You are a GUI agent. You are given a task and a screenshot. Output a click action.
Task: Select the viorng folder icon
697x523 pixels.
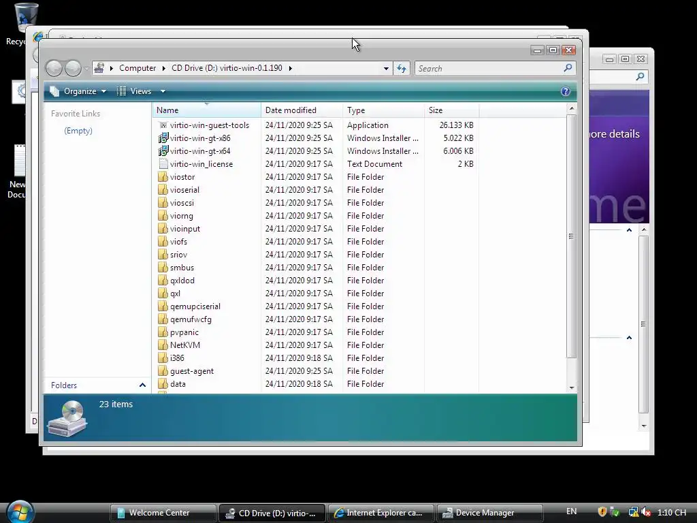click(163, 216)
